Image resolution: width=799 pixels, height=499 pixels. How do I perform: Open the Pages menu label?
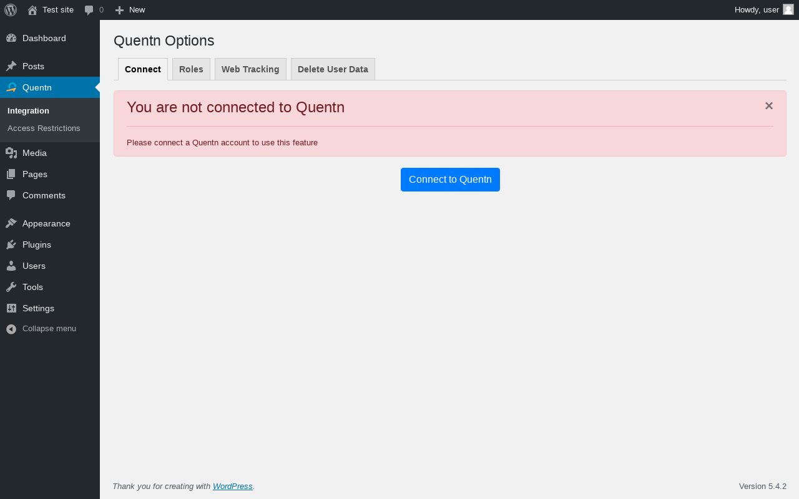(x=35, y=174)
